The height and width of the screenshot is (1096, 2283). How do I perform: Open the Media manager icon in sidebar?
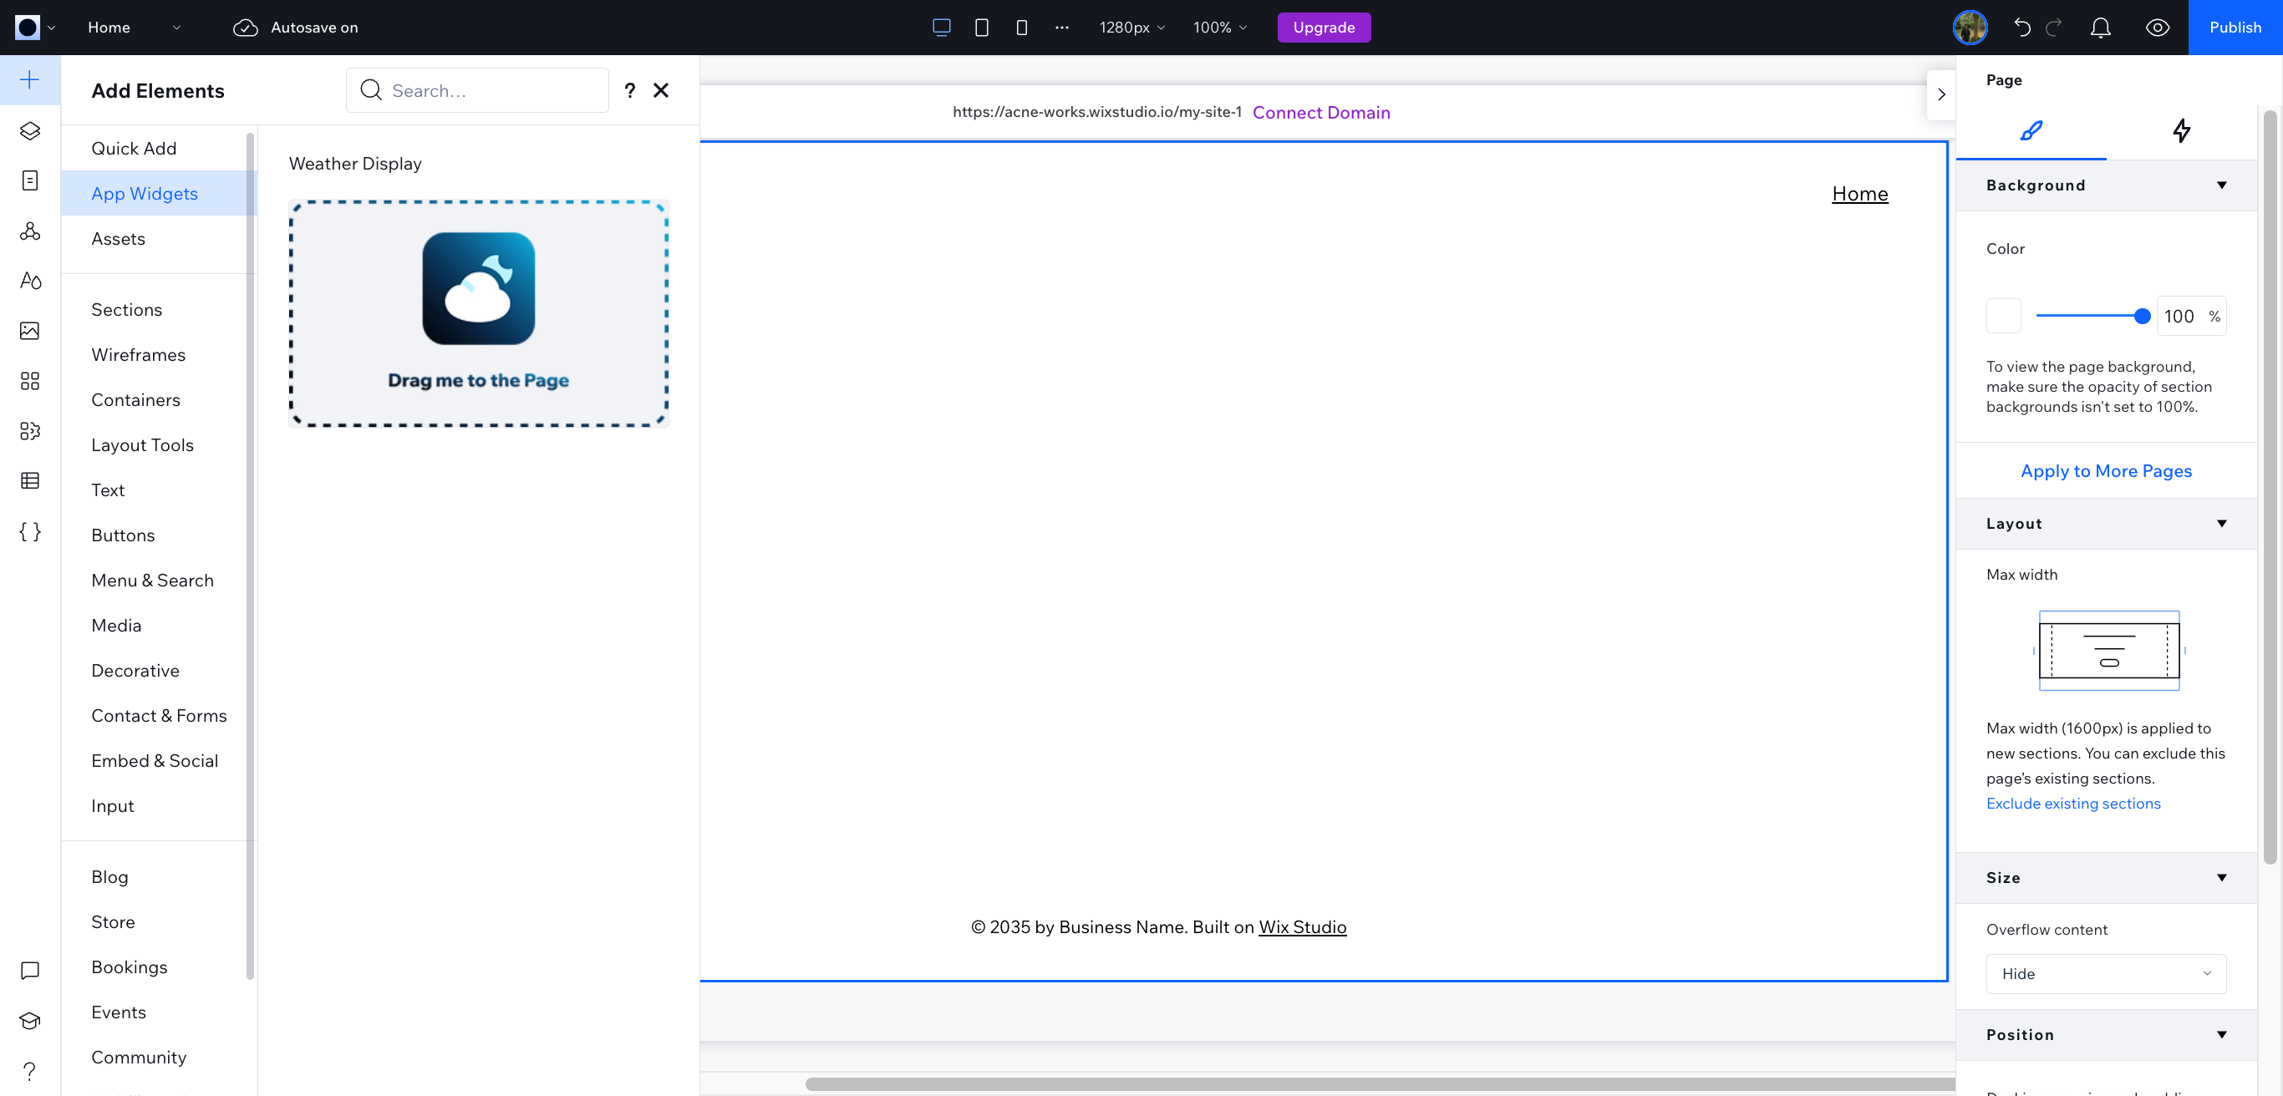coord(29,331)
